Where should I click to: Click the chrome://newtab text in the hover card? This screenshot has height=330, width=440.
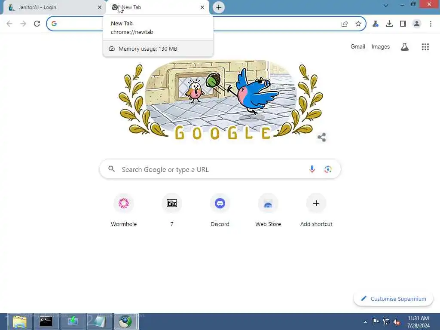[x=132, y=32]
